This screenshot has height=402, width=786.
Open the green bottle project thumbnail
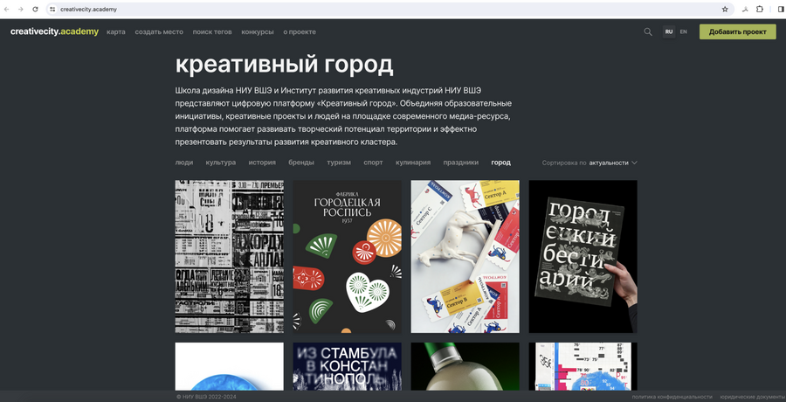tap(465, 366)
